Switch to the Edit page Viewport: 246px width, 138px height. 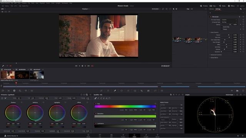111,135
